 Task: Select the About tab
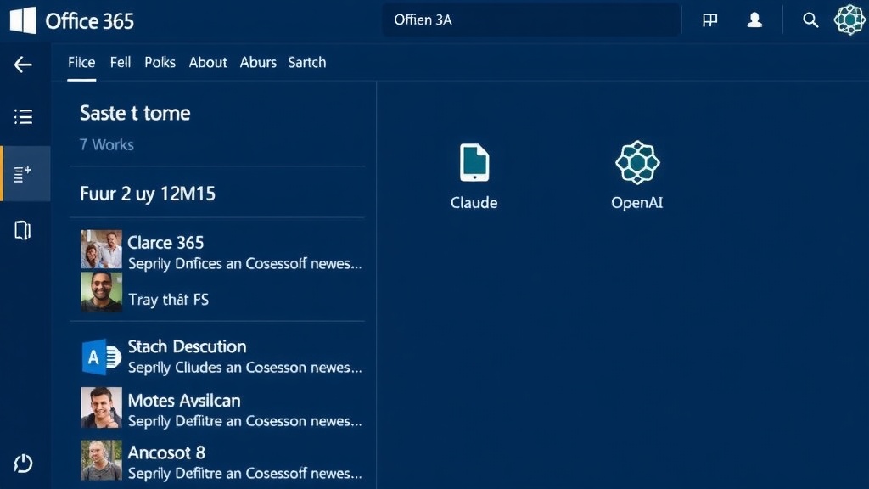click(x=208, y=62)
